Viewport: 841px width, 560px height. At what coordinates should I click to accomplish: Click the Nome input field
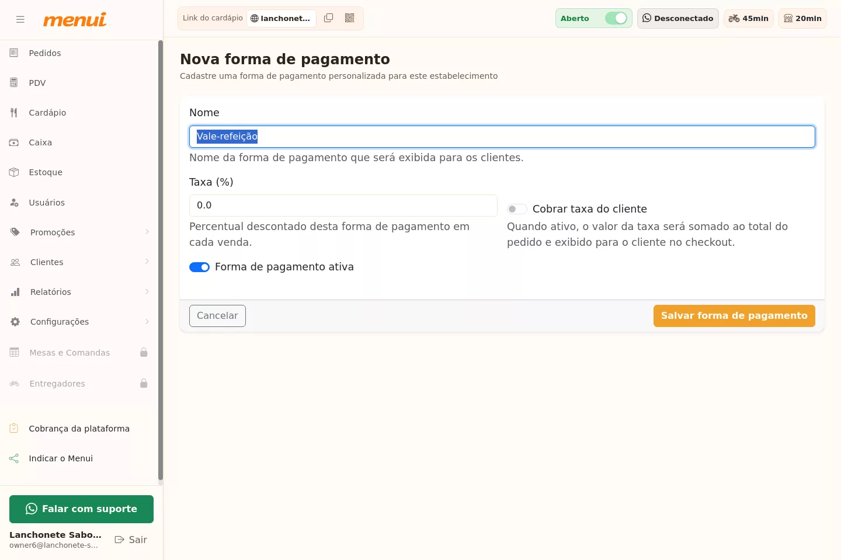point(502,137)
